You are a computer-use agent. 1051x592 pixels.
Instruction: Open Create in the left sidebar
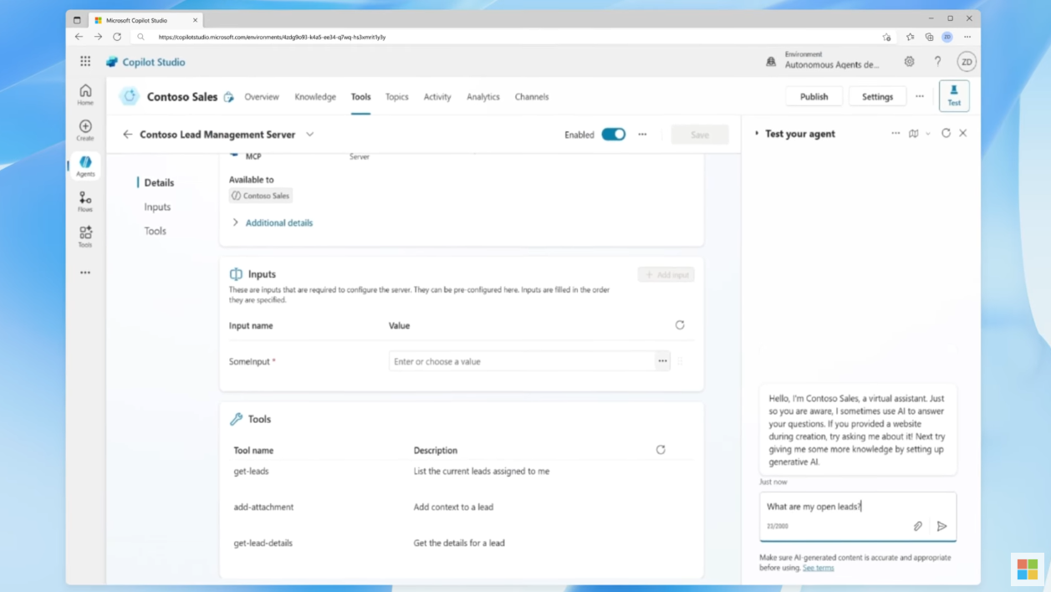85,130
